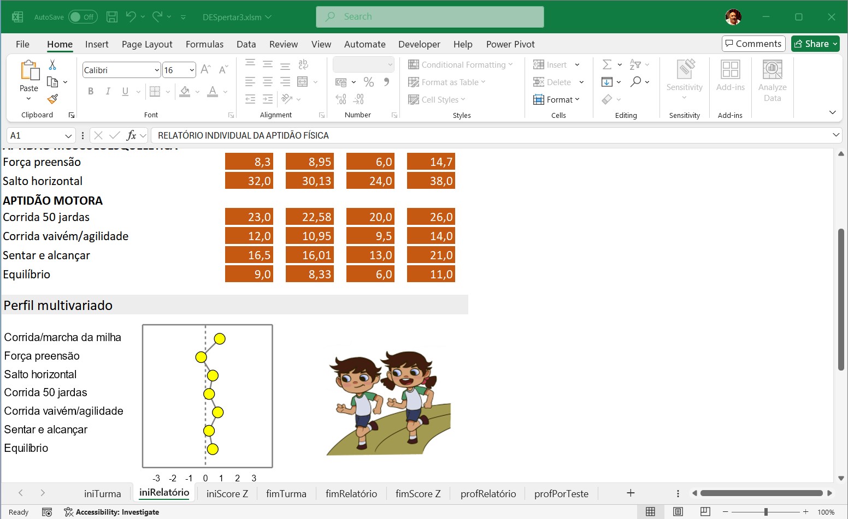Image resolution: width=848 pixels, height=519 pixels.
Task: Click Increase Font Size icon
Action: pos(206,69)
